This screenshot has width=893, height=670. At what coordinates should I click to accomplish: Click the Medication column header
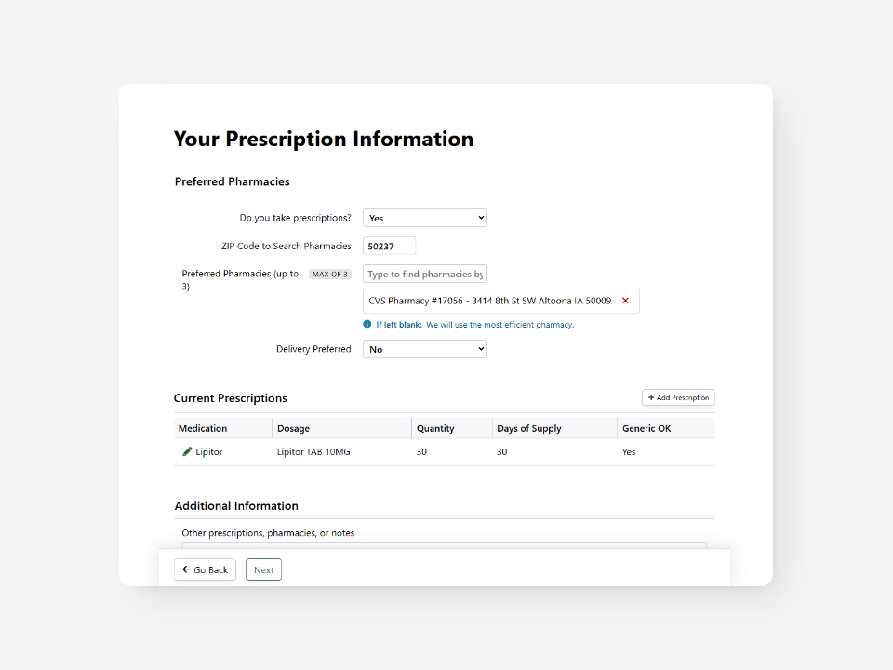tap(205, 428)
